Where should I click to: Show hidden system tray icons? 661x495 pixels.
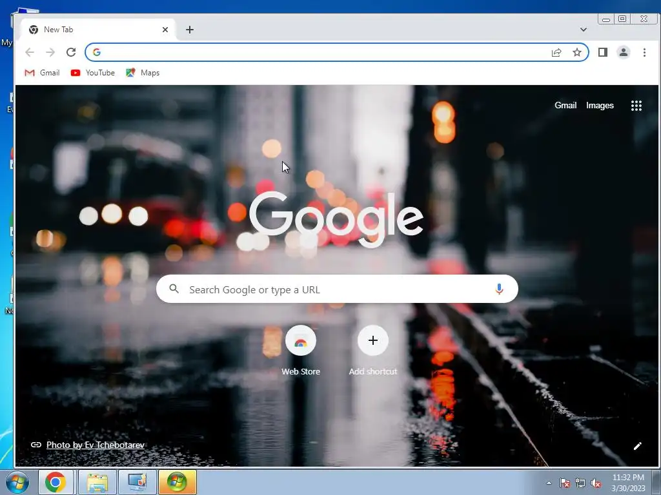[x=549, y=483]
